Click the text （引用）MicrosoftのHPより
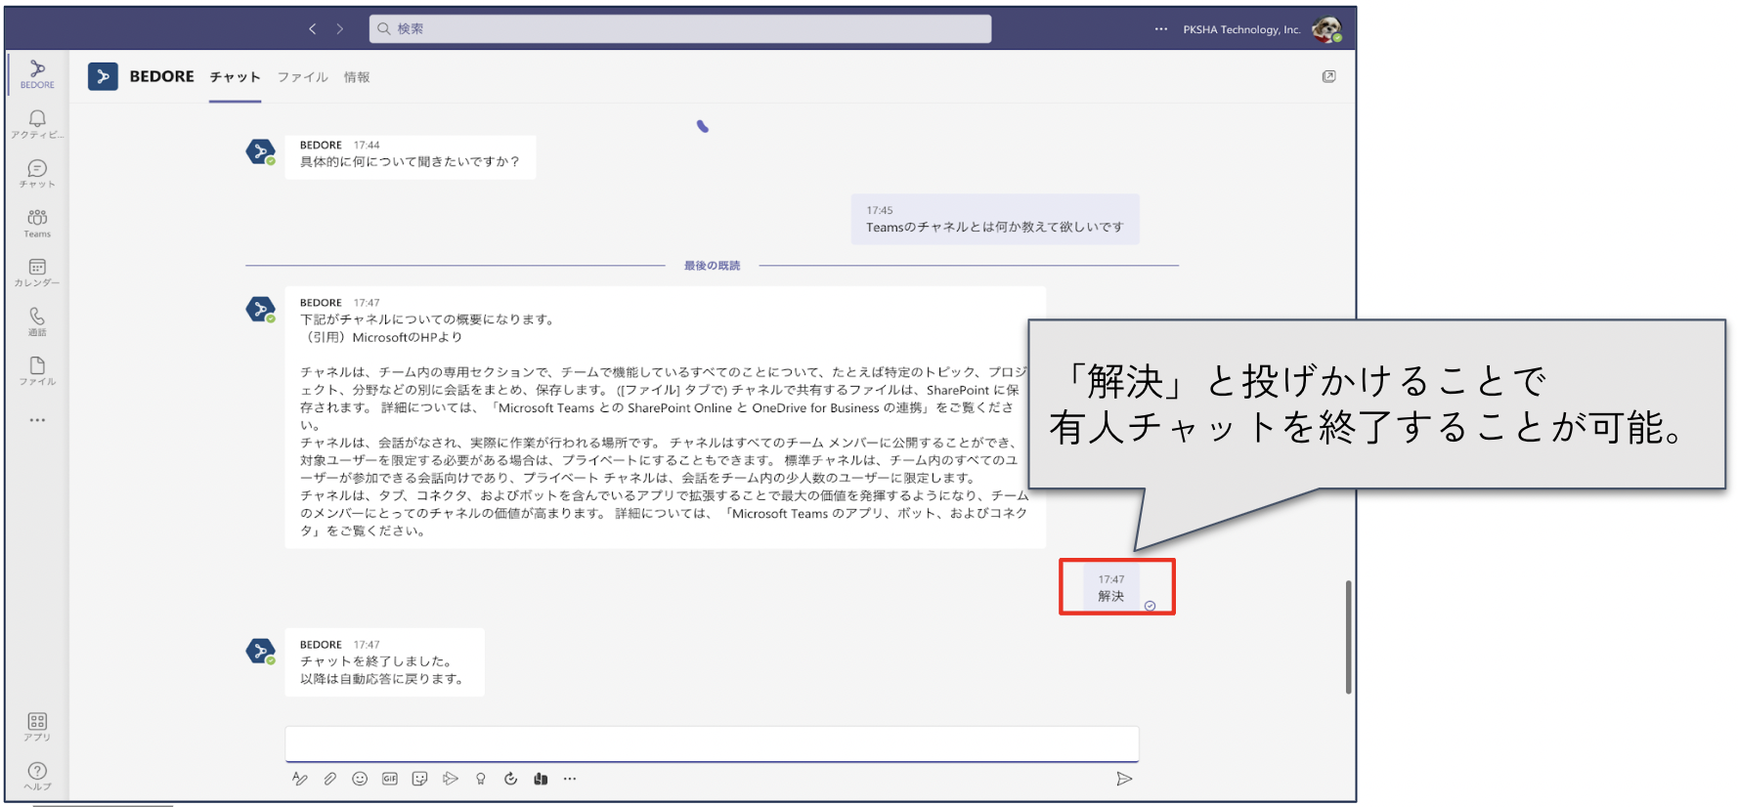The height and width of the screenshot is (807, 1738). (381, 337)
